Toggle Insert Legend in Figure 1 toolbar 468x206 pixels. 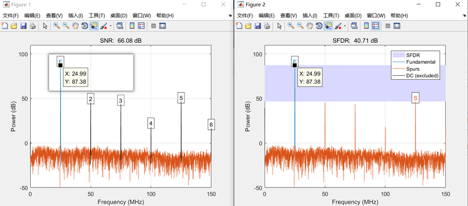tap(141, 26)
